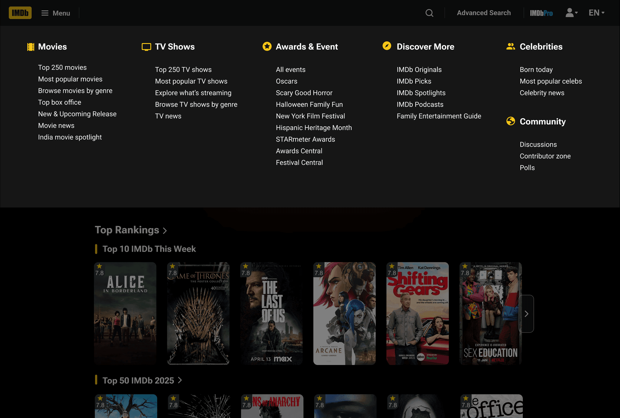
Task: Click the TV Shows monitor icon
Action: (x=146, y=47)
